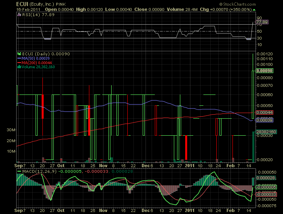The image size is (283, 214).
Task: Click the copyright symbol before StockCharts.com
Action: coord(221,4)
